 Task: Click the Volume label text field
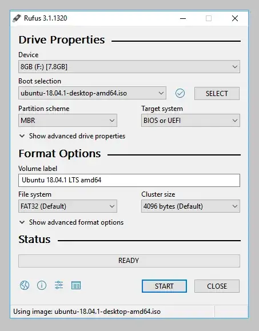pos(129,180)
